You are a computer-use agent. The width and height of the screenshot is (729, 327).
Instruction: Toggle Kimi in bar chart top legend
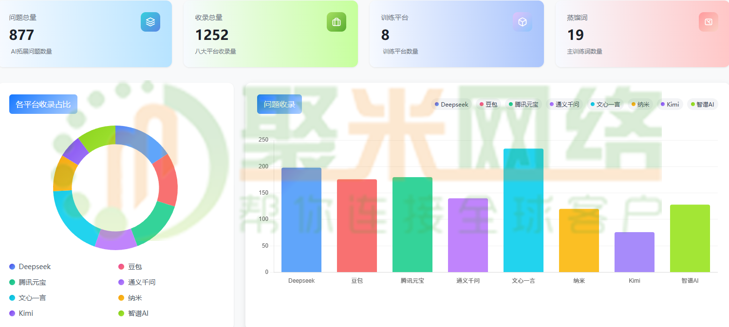670,104
